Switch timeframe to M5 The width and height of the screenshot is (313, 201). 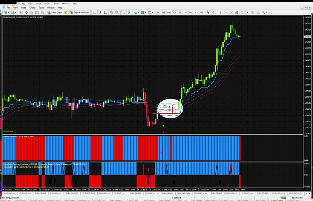163,13
